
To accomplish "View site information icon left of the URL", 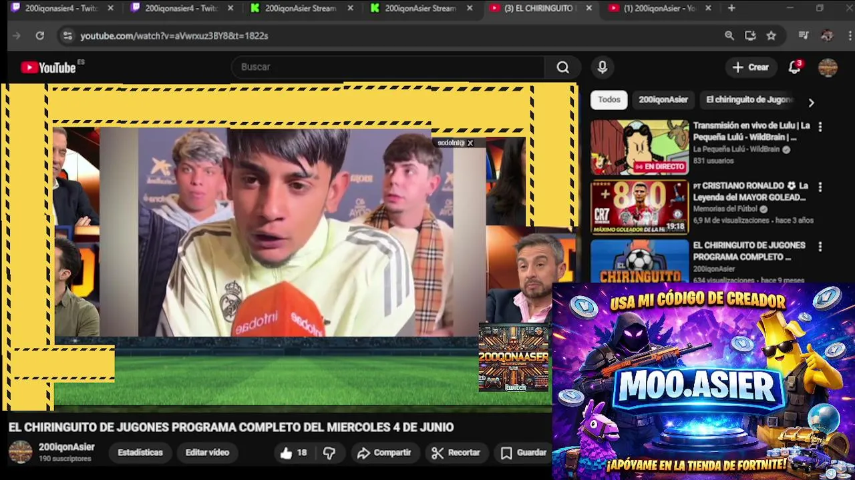I will (x=67, y=36).
